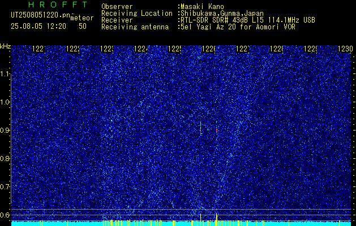
Task: Click the 1226 time marker
Action: tap(209, 49)
